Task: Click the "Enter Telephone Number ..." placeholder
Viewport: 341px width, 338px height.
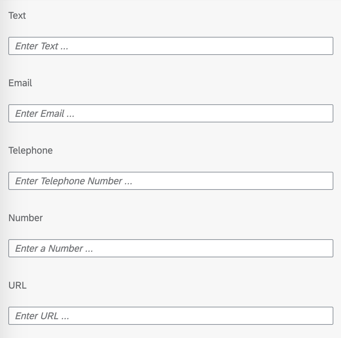Action: [74, 181]
